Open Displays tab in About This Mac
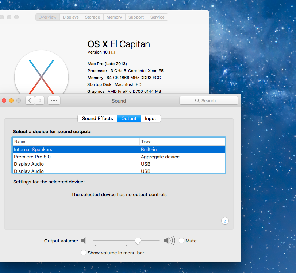 pos(71,17)
